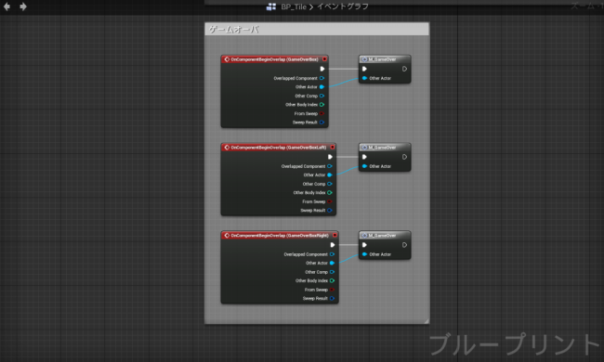
Task: Click exec input pin of M_GameOver after GameOverBoxRight event
Action: [x=364, y=245]
